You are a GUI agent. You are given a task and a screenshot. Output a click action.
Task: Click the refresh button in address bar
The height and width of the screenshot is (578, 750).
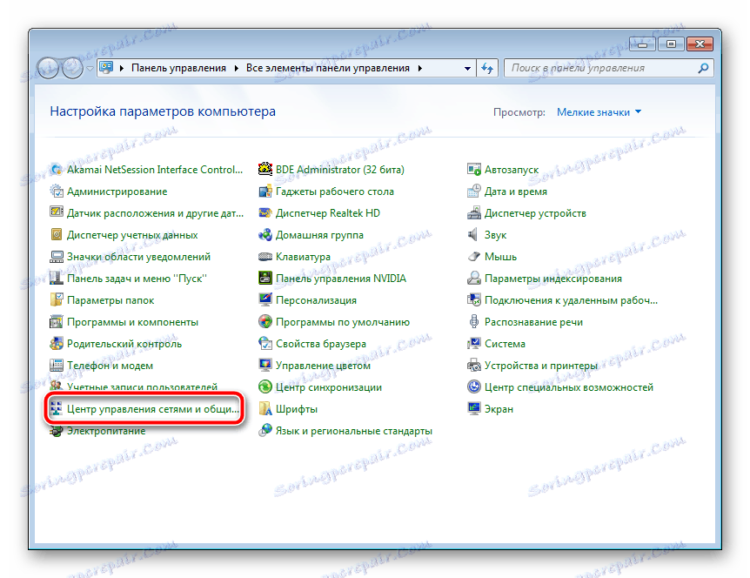(x=486, y=68)
